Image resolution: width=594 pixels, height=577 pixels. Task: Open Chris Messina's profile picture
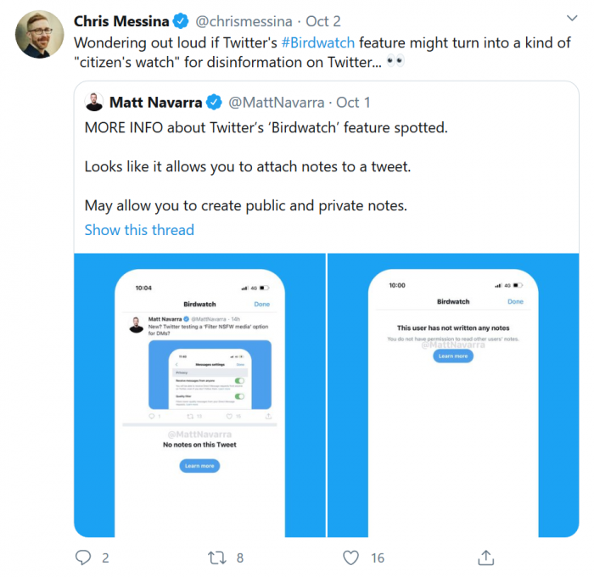click(x=39, y=35)
